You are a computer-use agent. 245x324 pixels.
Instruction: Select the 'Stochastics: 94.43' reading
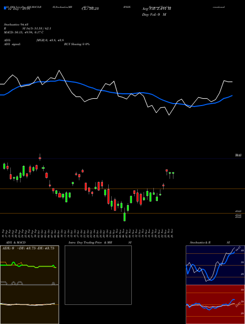pos(16,25)
